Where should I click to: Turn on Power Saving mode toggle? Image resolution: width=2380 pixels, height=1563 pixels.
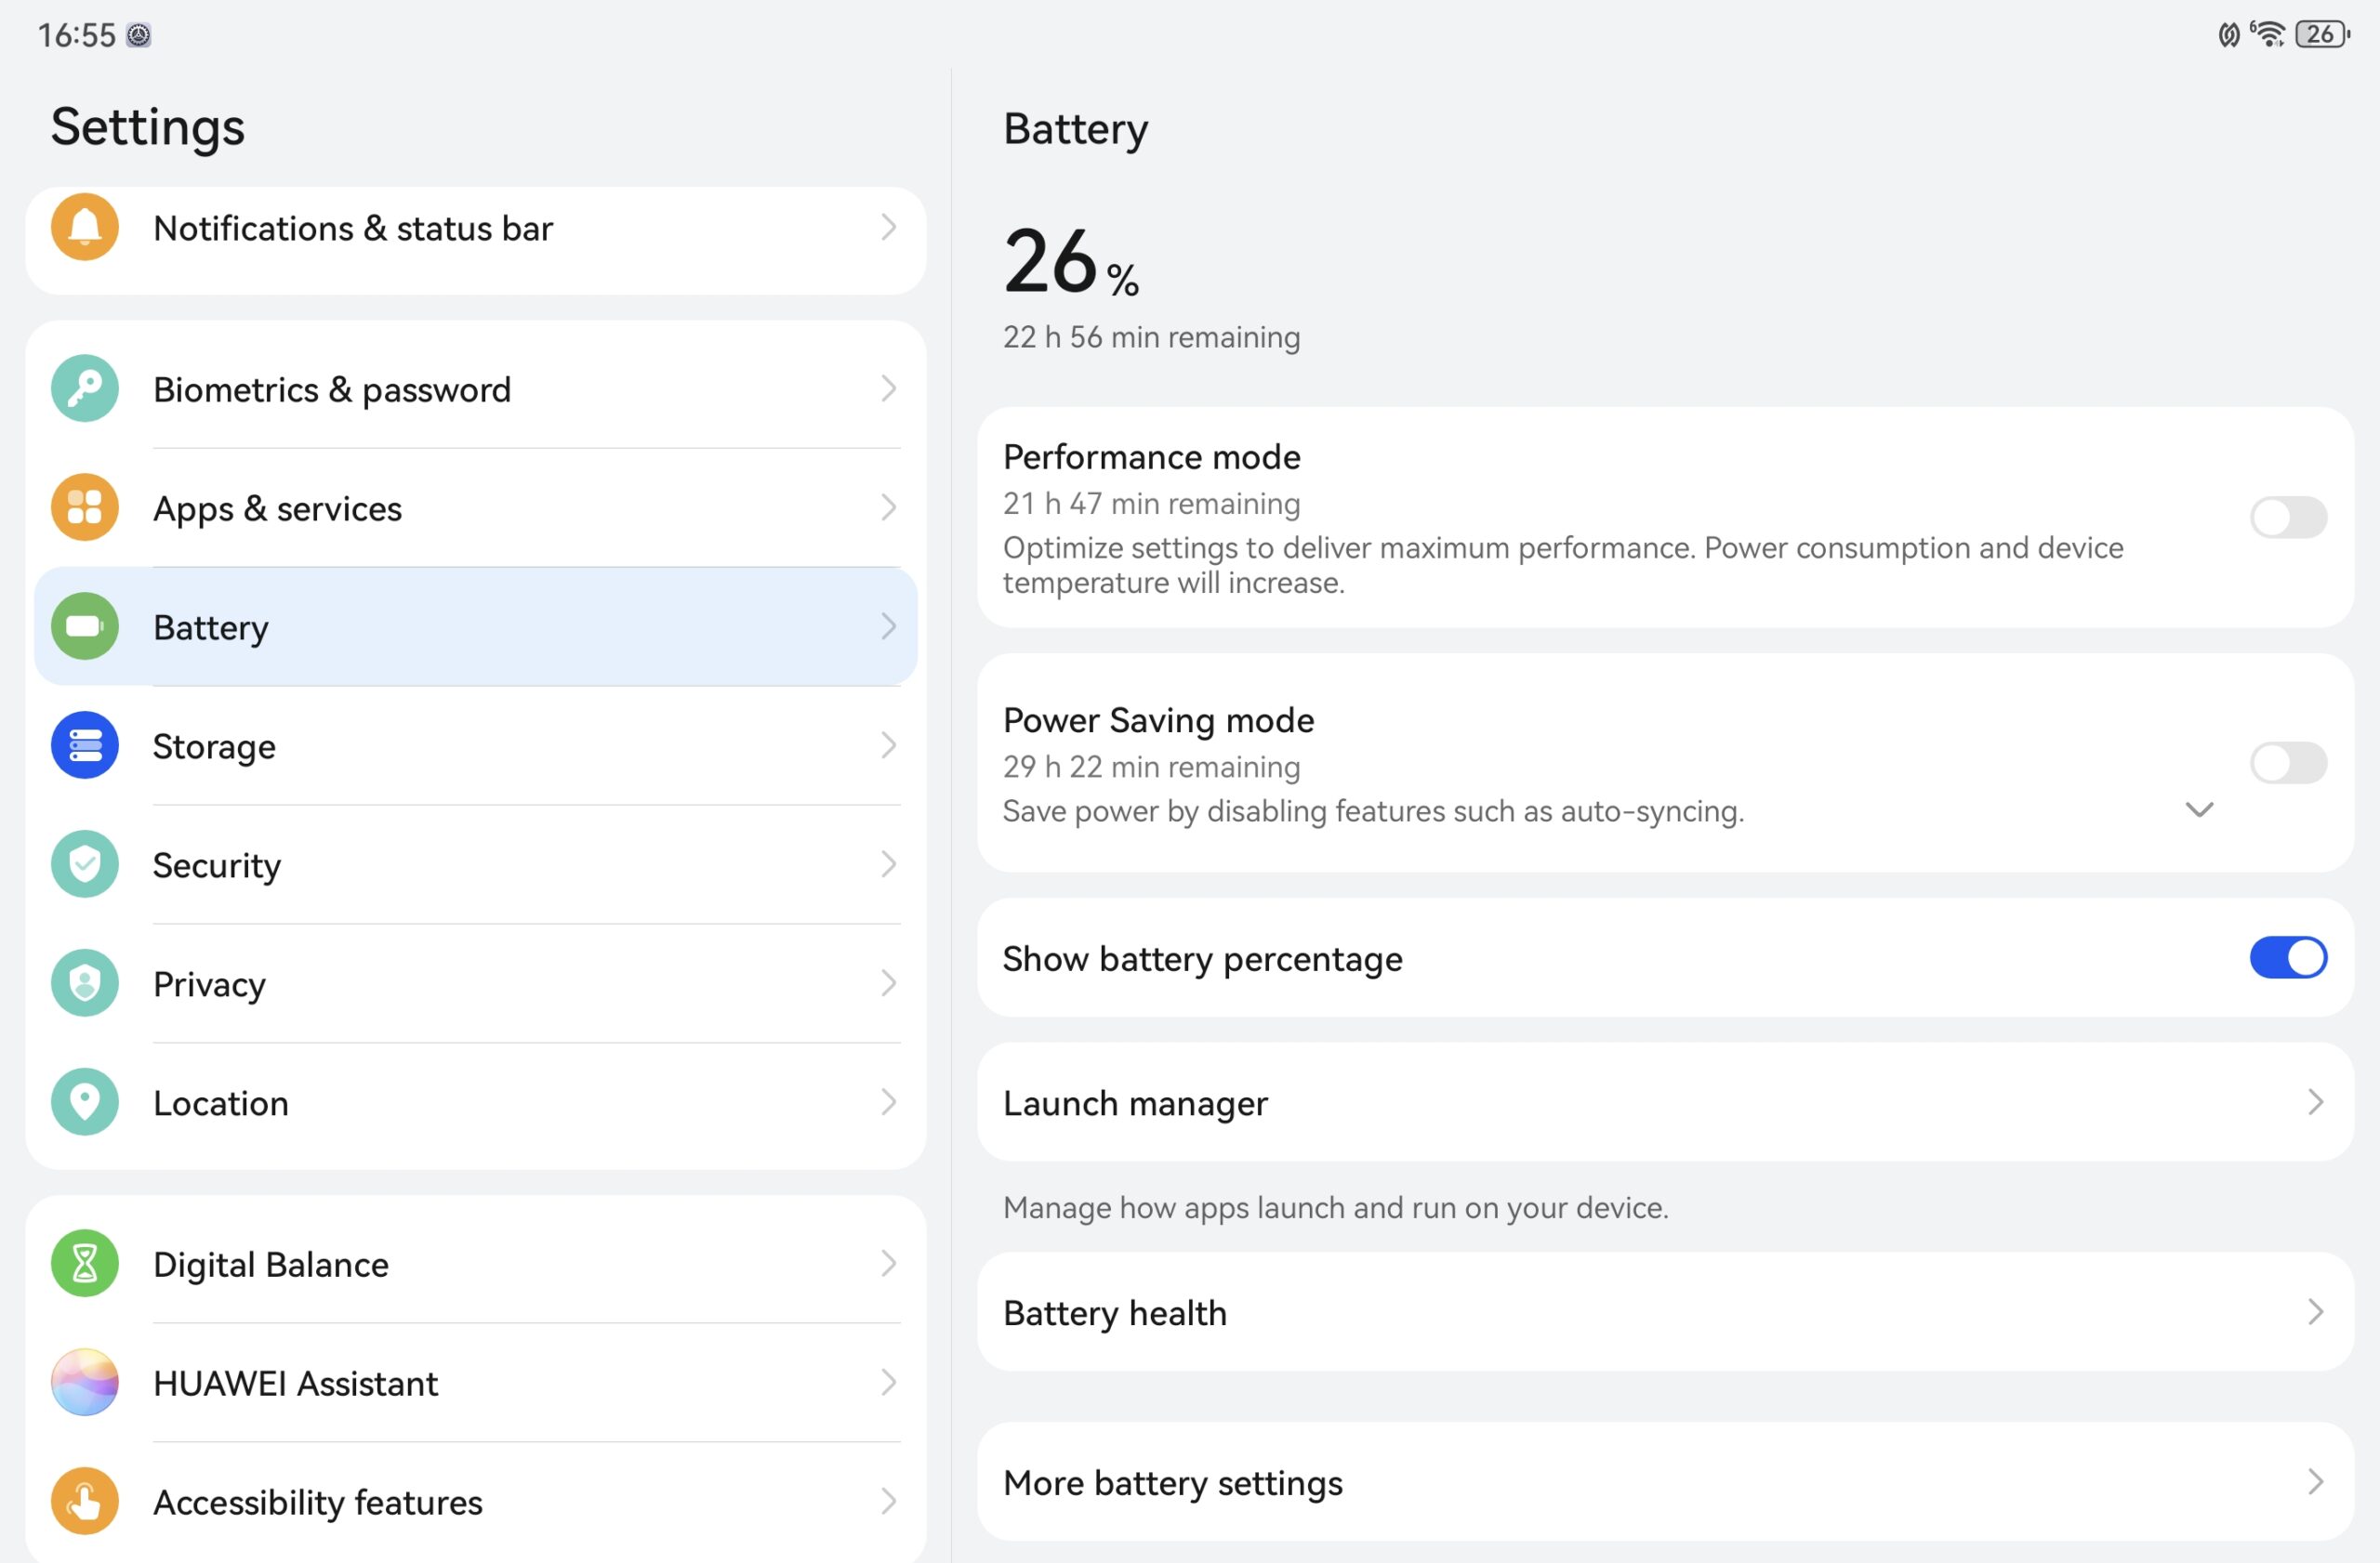[2288, 764]
